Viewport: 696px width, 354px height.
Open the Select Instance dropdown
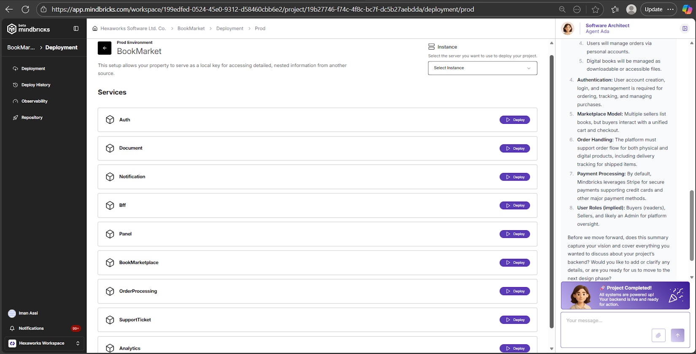(x=482, y=68)
